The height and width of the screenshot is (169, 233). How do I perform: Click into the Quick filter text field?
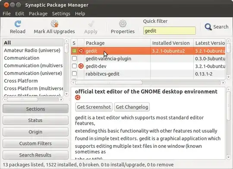(x=170, y=31)
